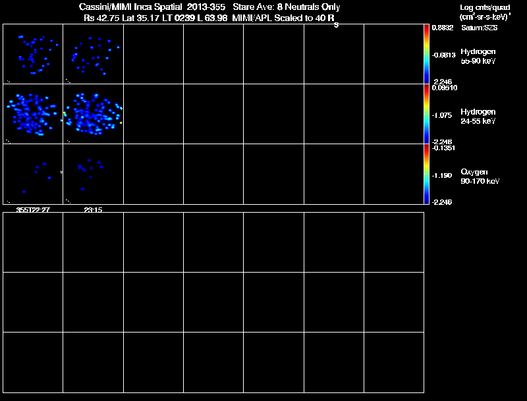Click the Oxygen 90-170 keV row label

tap(480, 176)
